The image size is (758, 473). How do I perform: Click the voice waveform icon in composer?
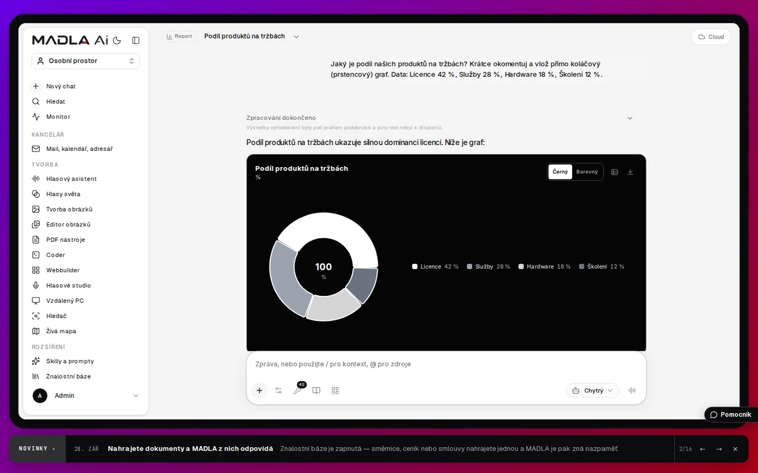pos(632,390)
